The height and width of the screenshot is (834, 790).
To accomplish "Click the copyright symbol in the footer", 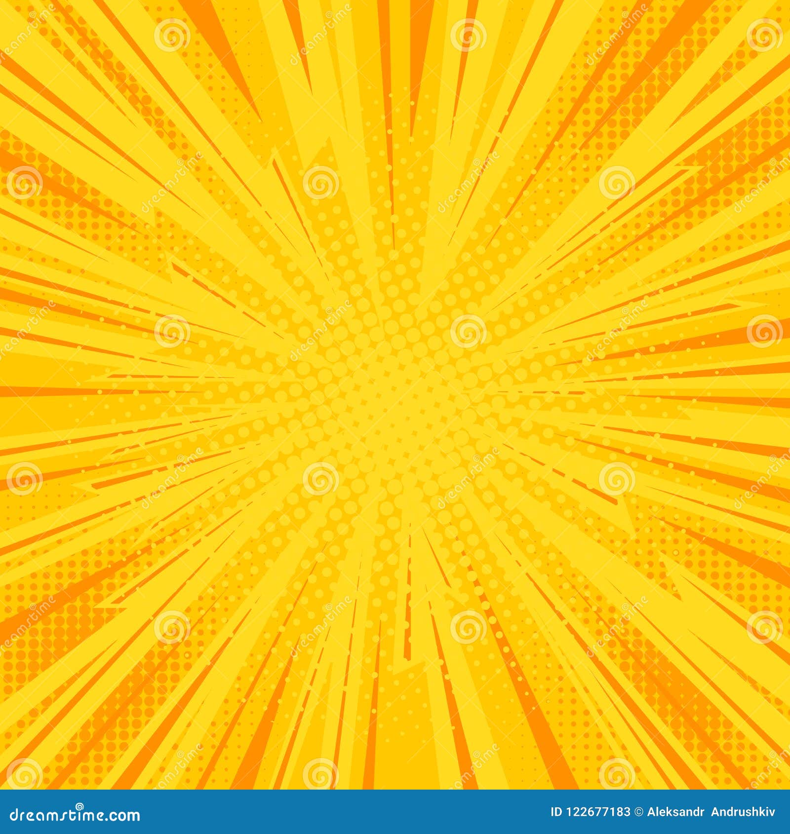I will 638,812.
